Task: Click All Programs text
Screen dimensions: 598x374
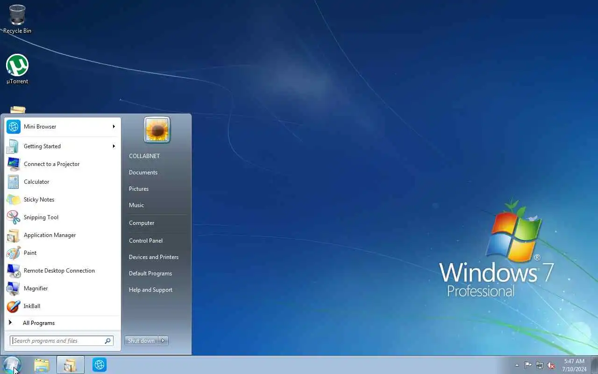Action: 39,323
